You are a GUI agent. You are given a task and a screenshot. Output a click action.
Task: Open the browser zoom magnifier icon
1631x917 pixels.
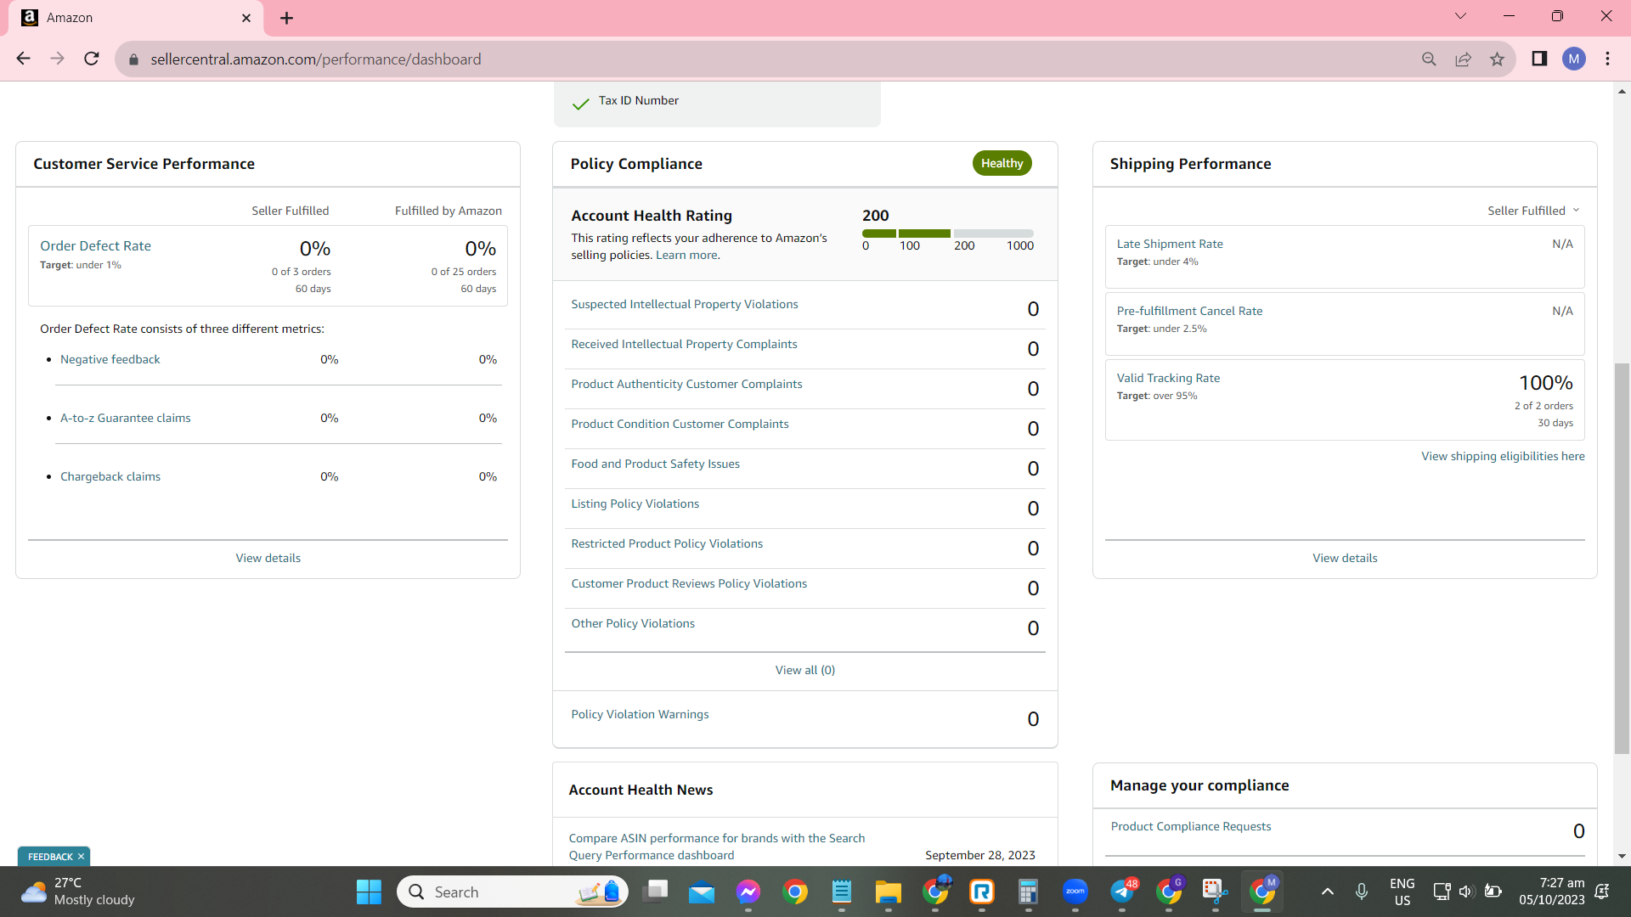[x=1429, y=59]
